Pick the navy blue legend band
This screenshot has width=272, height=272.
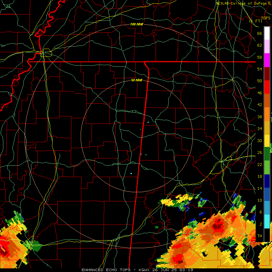[267, 181]
